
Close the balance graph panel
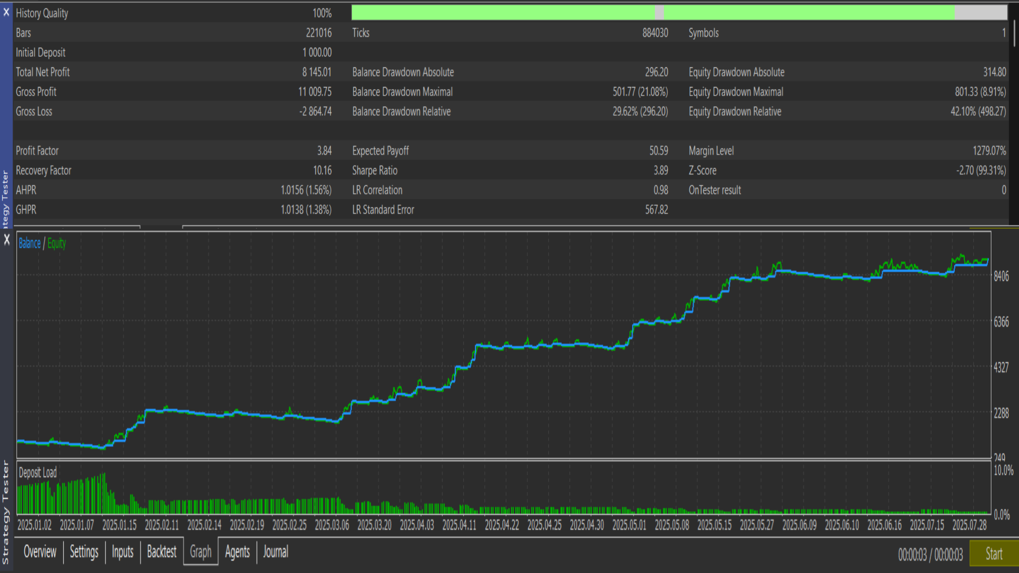[x=7, y=240]
